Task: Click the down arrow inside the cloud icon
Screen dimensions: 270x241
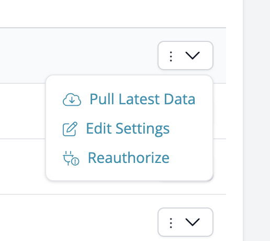Action: click(x=72, y=100)
